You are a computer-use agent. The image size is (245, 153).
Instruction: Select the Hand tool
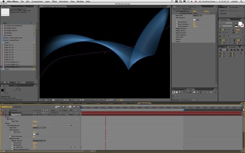click(177, 93)
